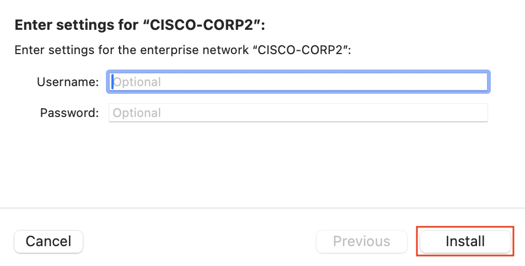Screen dimensions: 525x266
Task: Select the Optional placeholder in Username
Action: tap(137, 82)
